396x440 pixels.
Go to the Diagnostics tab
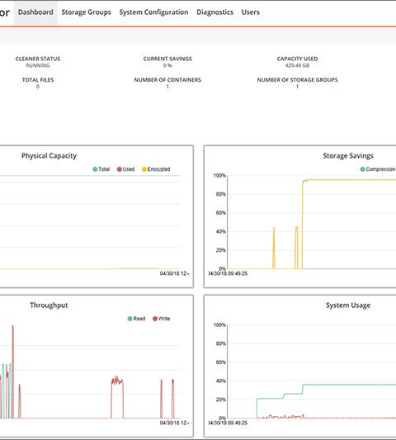pyautogui.click(x=214, y=12)
